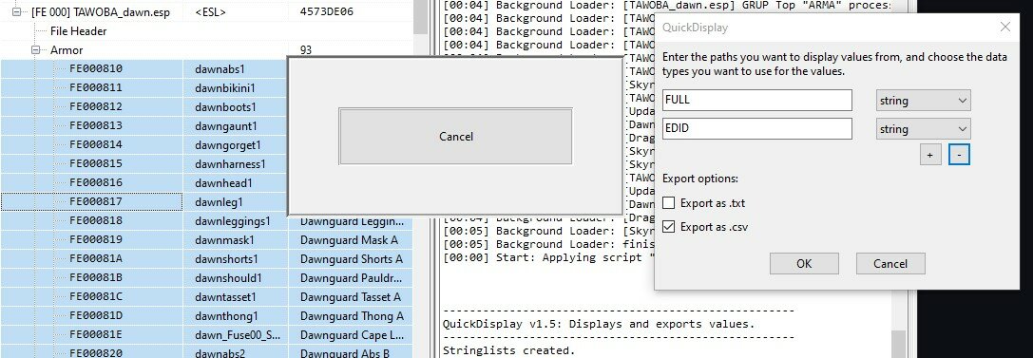Select the File Header tree item
Screen dimensions: 1033x358
point(78,31)
